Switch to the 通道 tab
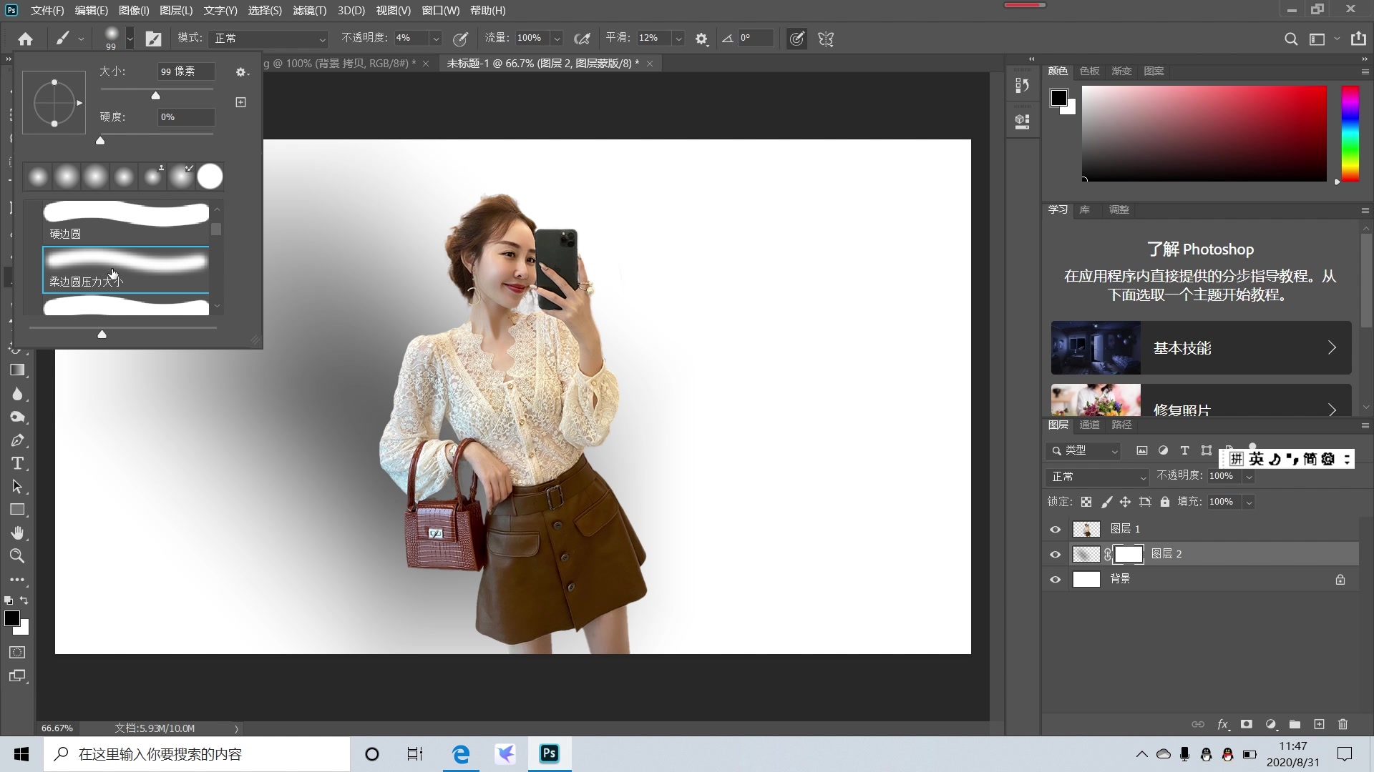Viewport: 1374px width, 772px height. (x=1089, y=425)
